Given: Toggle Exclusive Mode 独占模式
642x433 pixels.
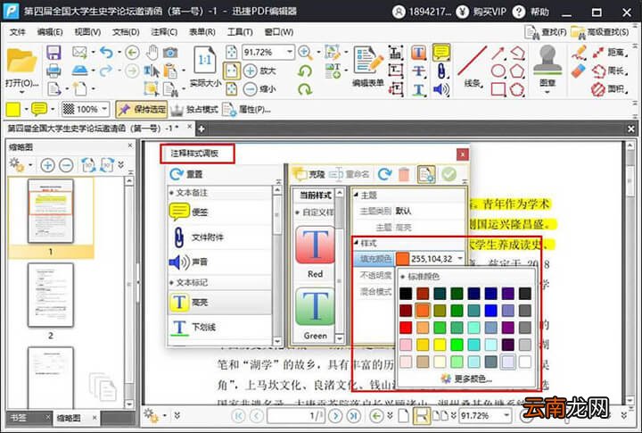Looking at the screenshot, I should point(194,109).
